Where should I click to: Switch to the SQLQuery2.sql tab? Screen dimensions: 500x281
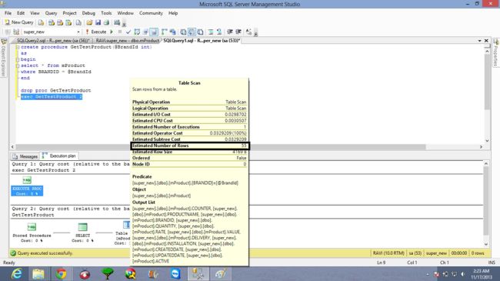point(53,41)
